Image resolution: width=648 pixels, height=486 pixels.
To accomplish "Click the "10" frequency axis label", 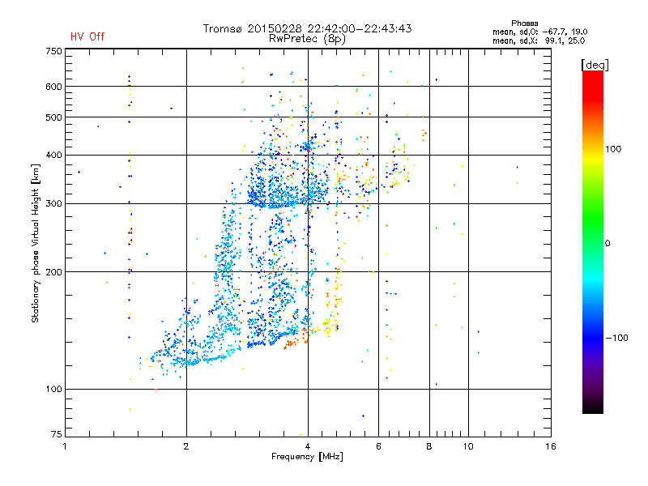I will (468, 446).
